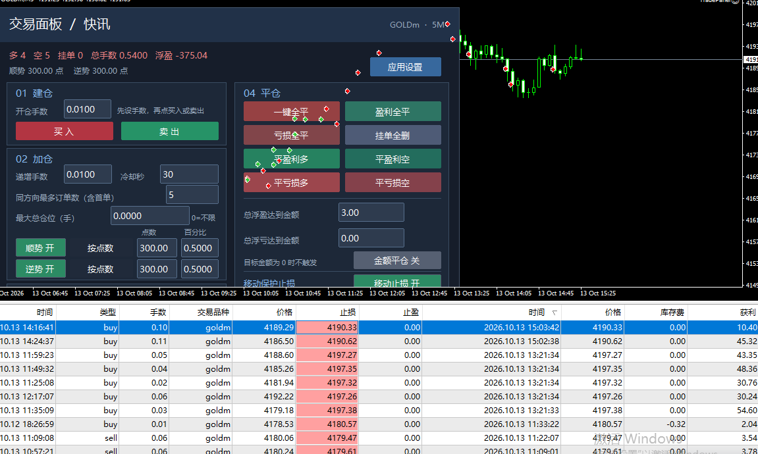Close all positions with 一键全平
The image size is (758, 454).
click(292, 111)
